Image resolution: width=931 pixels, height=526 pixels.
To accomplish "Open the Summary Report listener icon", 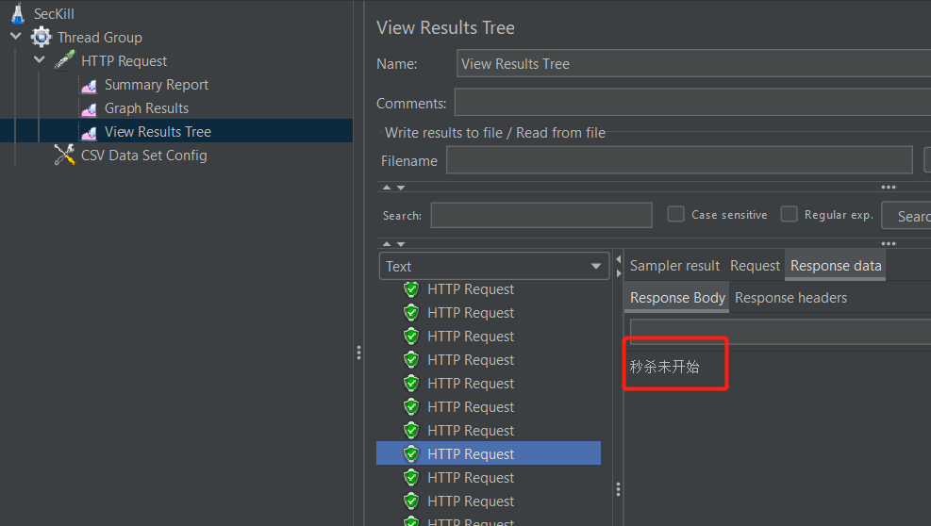I will tap(89, 87).
